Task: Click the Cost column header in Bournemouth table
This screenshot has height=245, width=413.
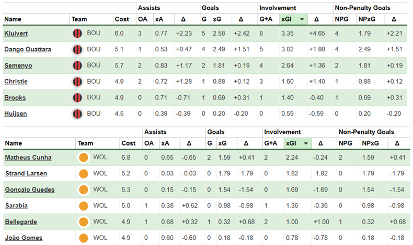Action: (121, 19)
